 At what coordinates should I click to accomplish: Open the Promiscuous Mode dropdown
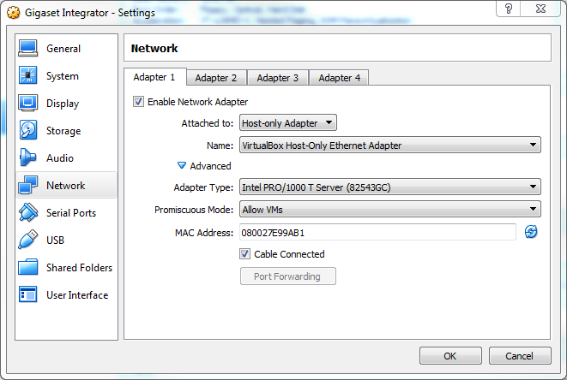pos(389,210)
